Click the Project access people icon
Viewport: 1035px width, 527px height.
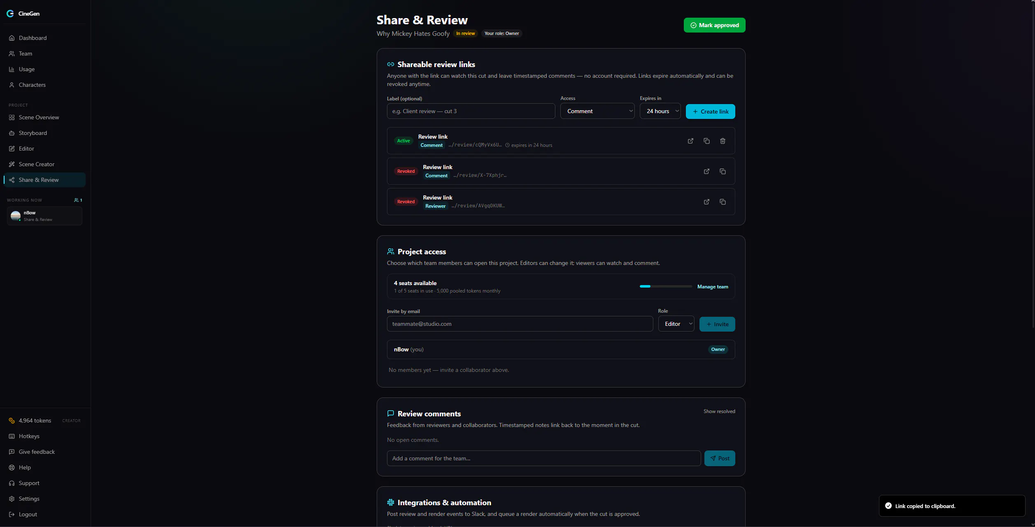(x=391, y=251)
